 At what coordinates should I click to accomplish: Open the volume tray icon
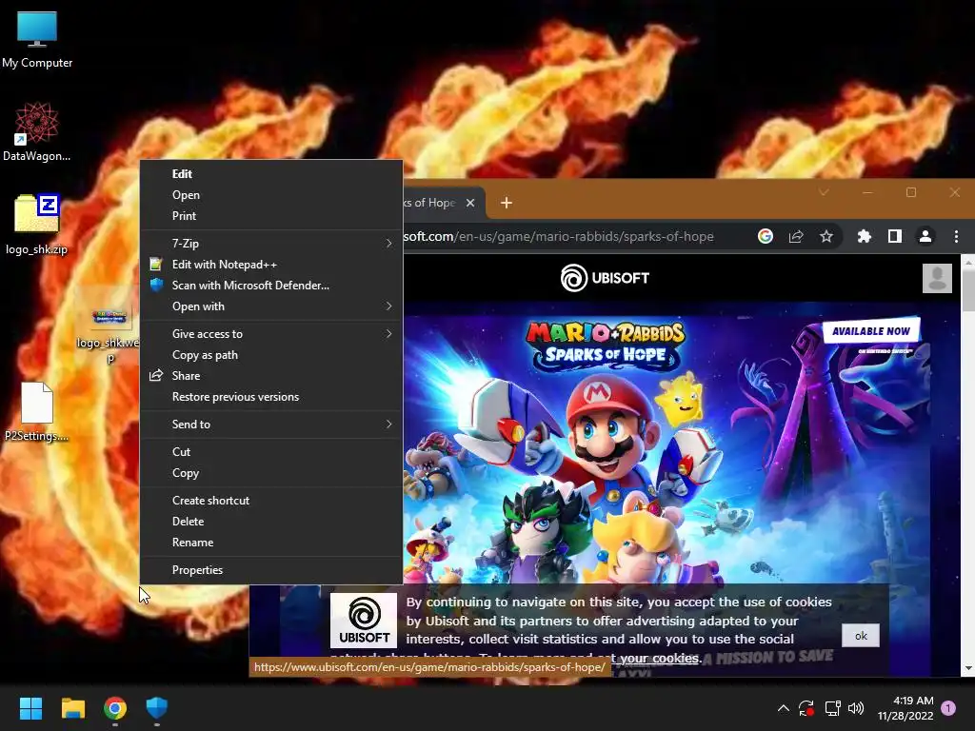point(856,708)
